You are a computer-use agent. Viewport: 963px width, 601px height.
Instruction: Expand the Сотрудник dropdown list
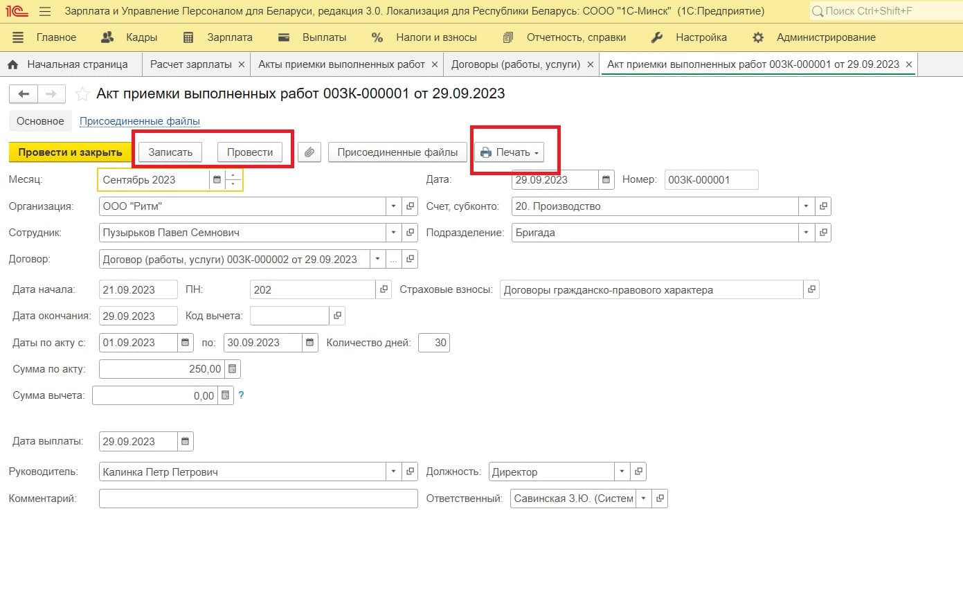[x=393, y=233]
